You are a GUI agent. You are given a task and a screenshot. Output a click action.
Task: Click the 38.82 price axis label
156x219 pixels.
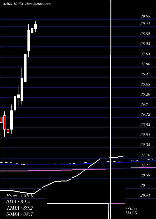(145, 34)
